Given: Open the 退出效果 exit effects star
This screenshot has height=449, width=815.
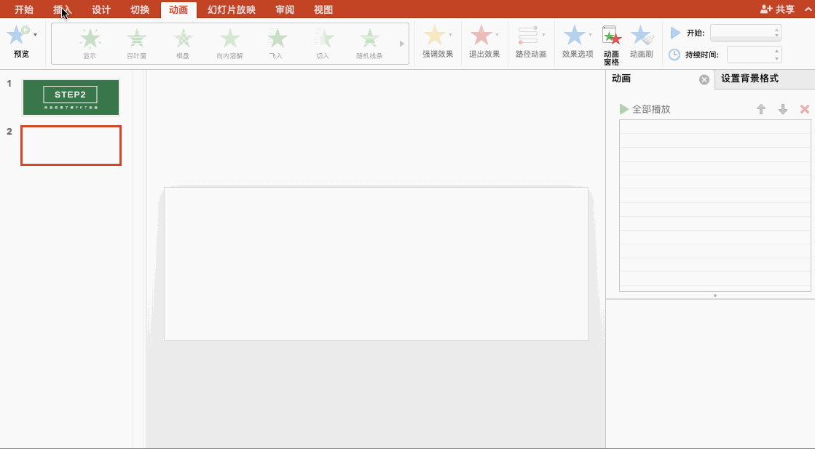Looking at the screenshot, I should point(481,36).
